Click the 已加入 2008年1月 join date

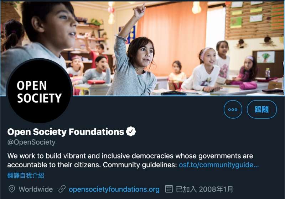204,189
